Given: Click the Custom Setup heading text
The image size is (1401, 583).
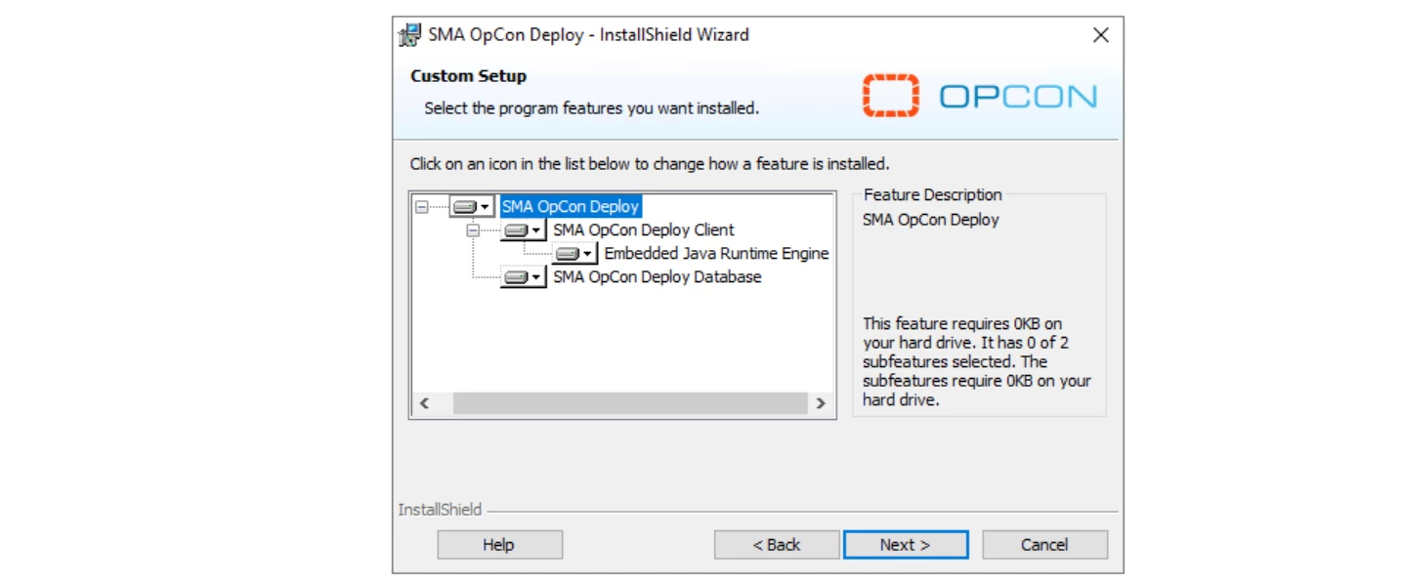Looking at the screenshot, I should pos(468,76).
